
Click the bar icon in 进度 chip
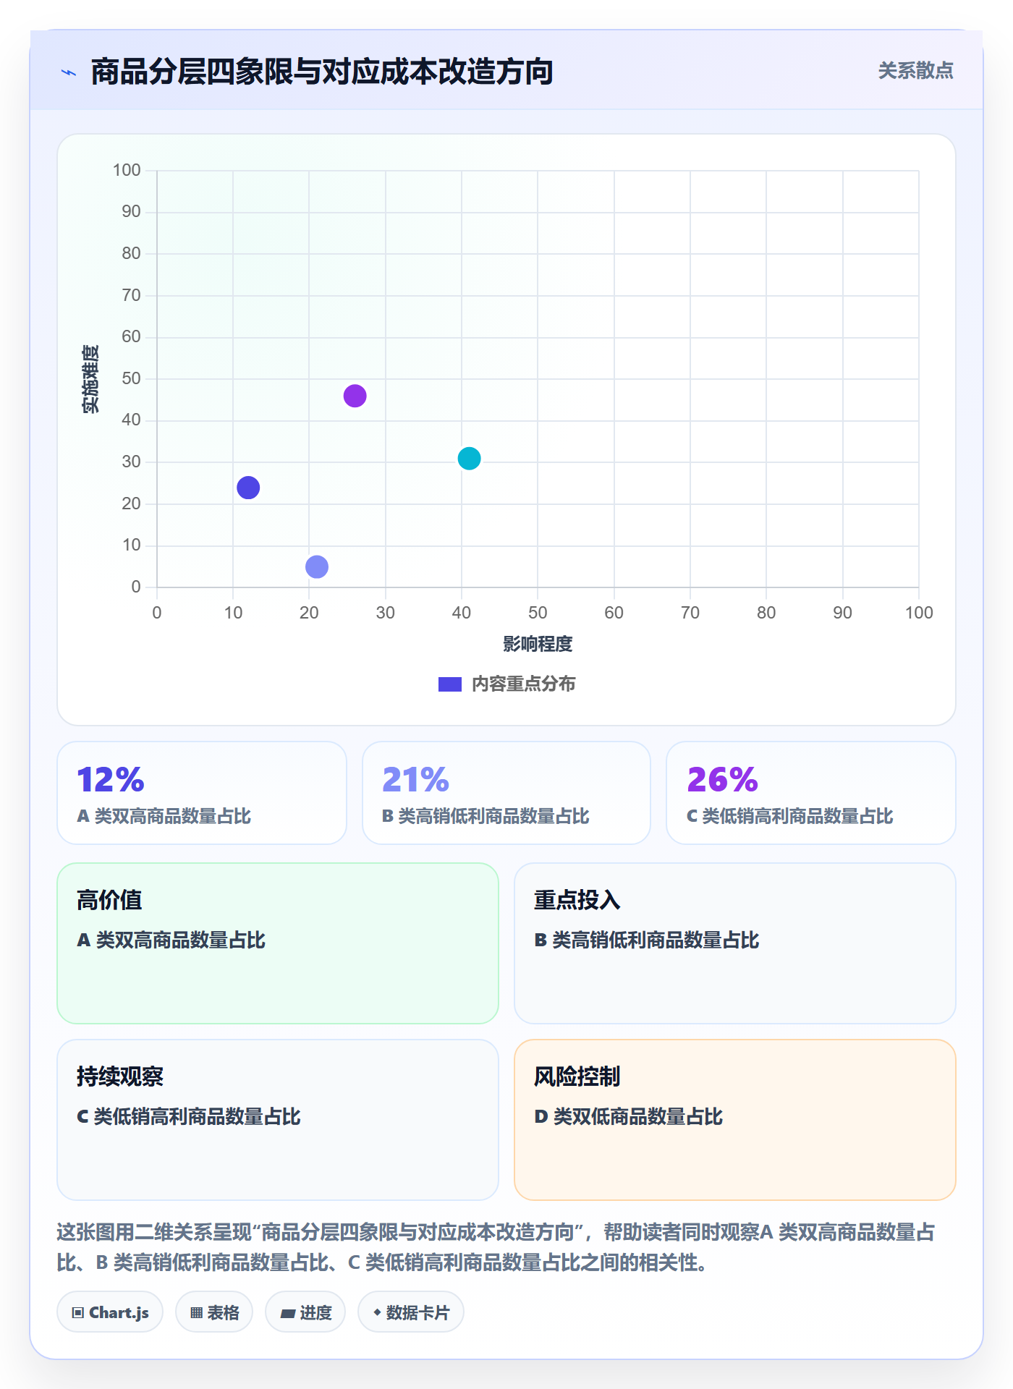coord(287,1313)
